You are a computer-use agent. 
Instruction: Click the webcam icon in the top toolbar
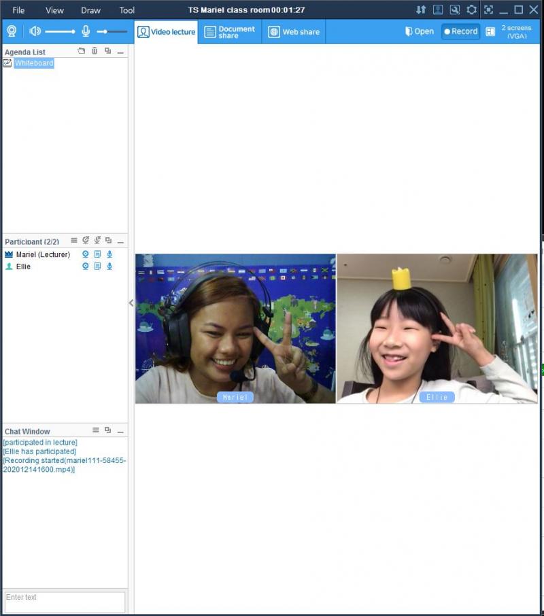pyautogui.click(x=12, y=31)
